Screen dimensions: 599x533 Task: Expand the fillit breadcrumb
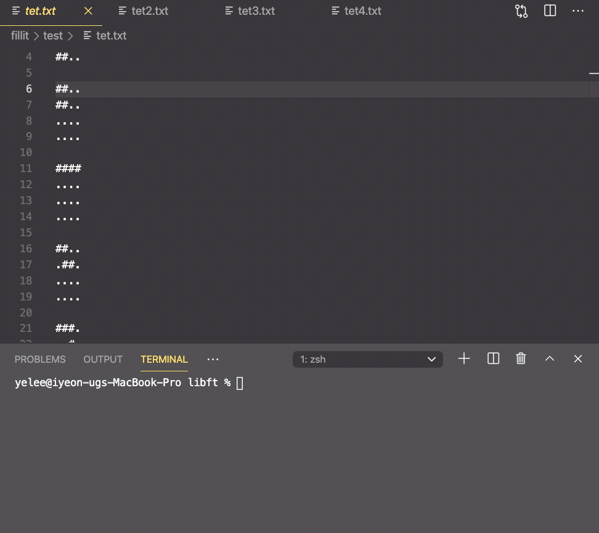(19, 36)
